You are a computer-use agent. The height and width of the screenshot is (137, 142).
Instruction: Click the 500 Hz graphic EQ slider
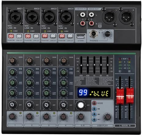[x=88, y=65]
